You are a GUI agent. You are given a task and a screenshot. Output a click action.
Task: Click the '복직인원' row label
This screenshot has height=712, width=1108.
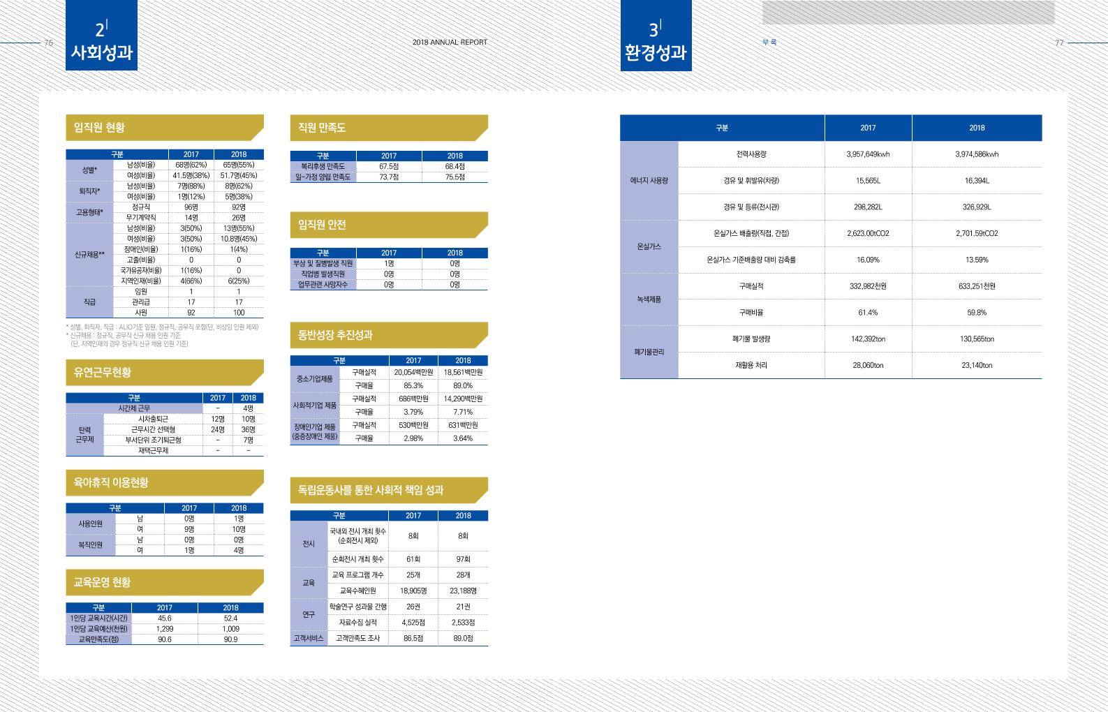click(x=91, y=545)
